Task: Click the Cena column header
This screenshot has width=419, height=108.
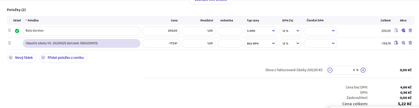Action: click(174, 20)
